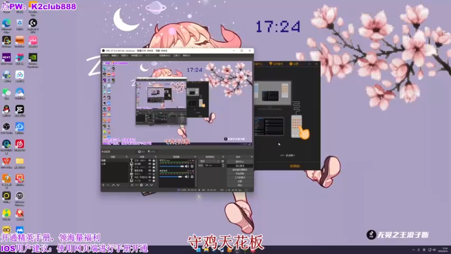
Task: Select the second scene in scenes list
Action: (114, 164)
